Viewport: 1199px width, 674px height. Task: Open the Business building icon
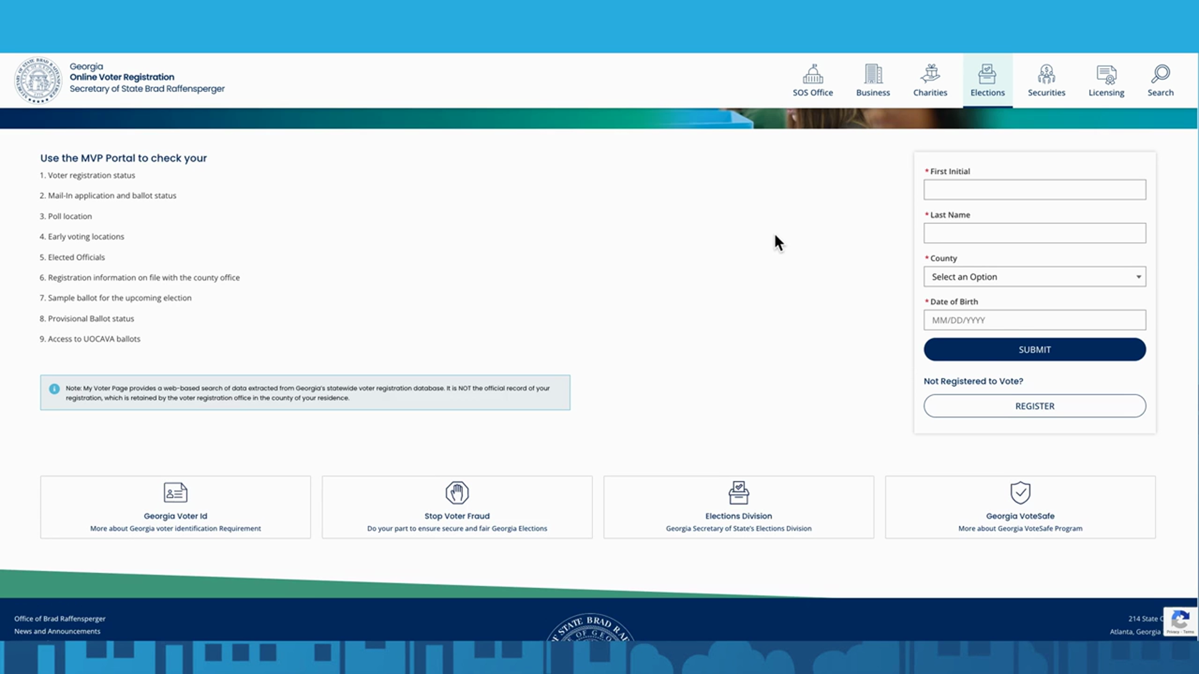pos(873,74)
